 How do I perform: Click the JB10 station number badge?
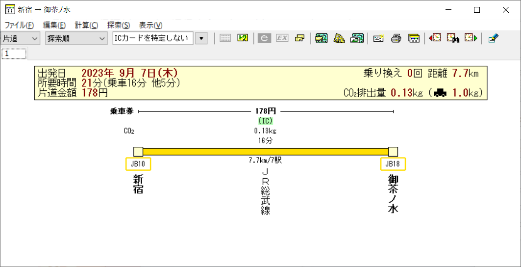[x=138, y=164]
